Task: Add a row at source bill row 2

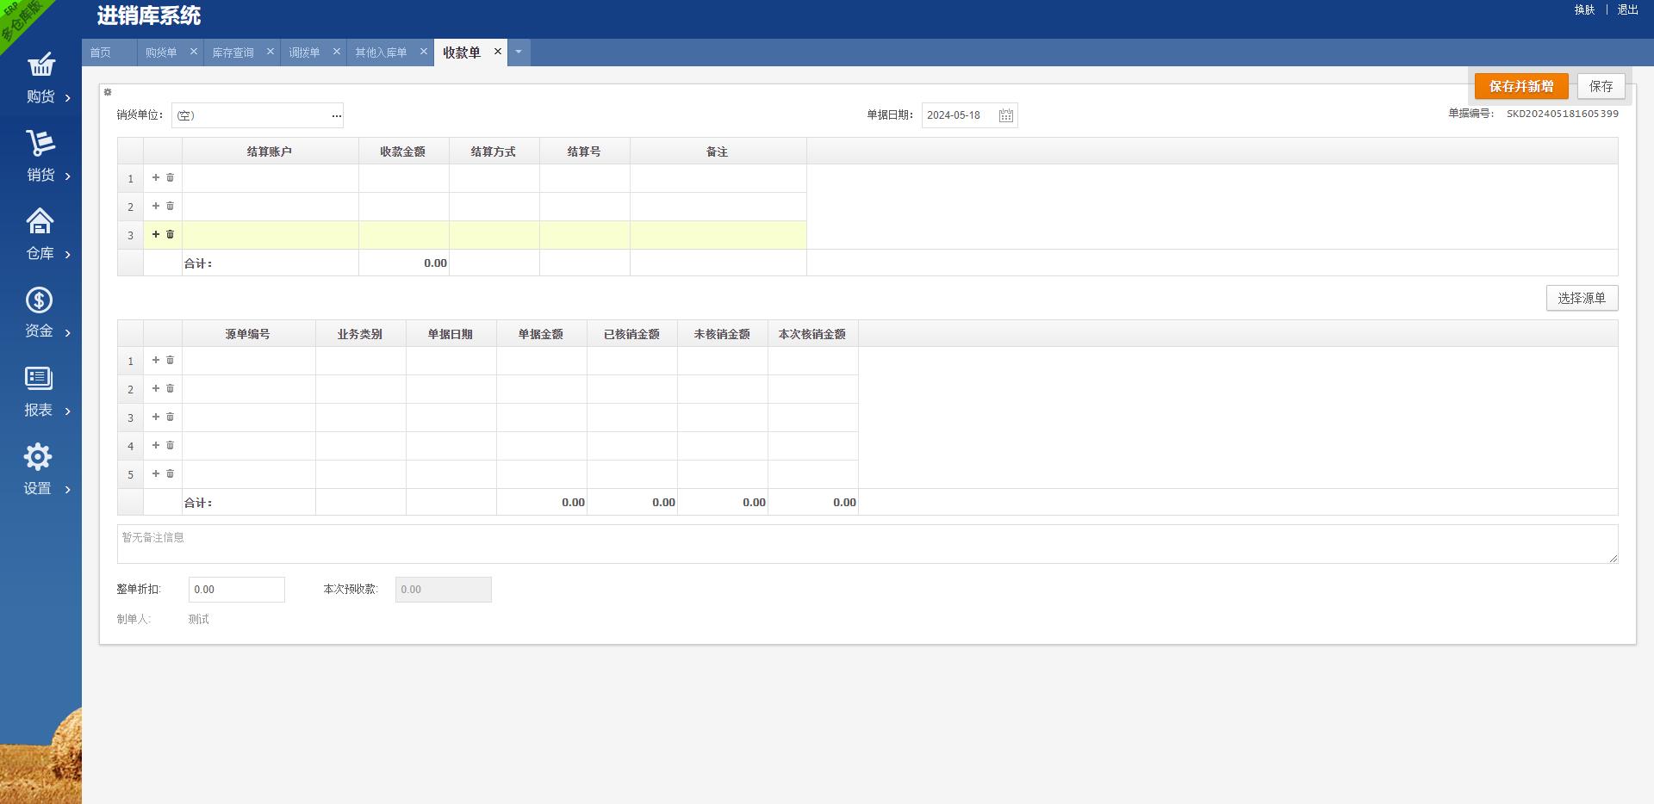Action: (156, 388)
